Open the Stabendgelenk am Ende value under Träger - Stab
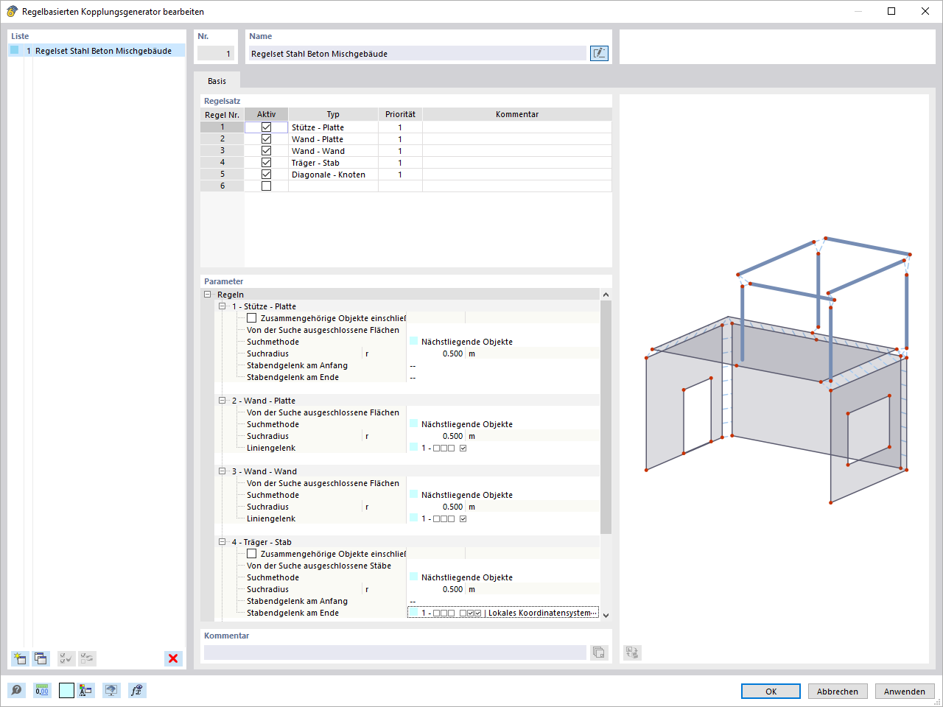Image resolution: width=943 pixels, height=707 pixels. tap(503, 613)
